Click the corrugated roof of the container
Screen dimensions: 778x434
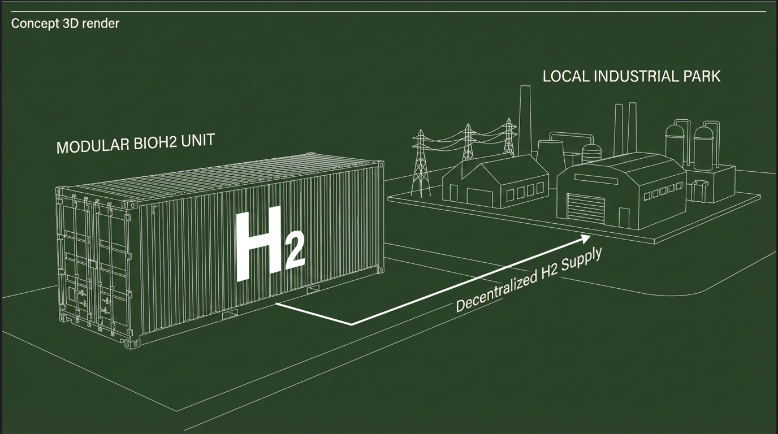pyautogui.click(x=226, y=174)
